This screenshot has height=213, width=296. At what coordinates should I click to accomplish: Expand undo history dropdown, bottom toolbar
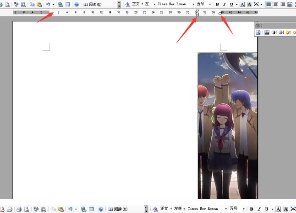76,209
